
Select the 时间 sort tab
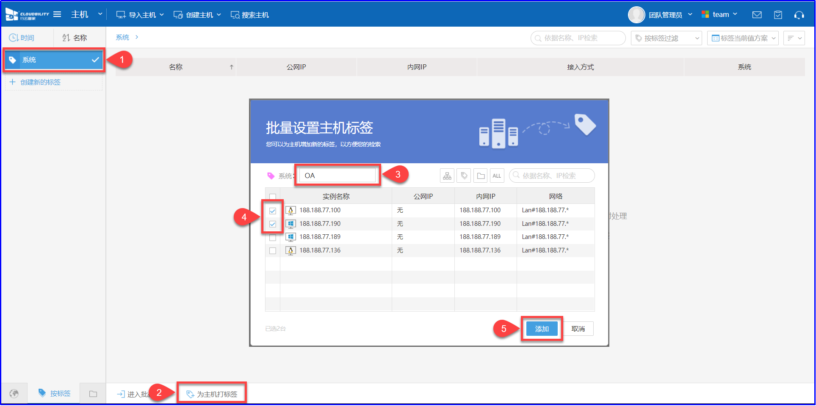(x=22, y=38)
